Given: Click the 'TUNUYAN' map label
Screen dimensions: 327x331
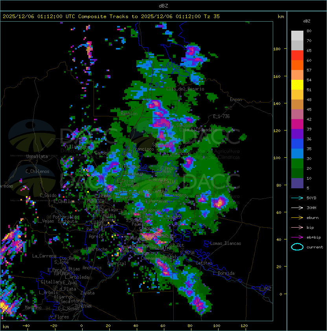Looking at the screenshot, I should coord(83,306).
